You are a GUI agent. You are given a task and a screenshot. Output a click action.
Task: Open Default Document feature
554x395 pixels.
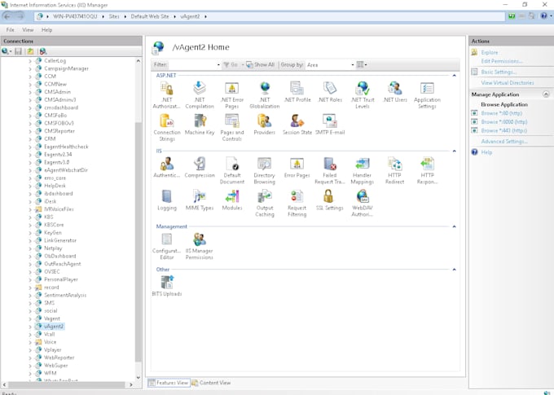(x=232, y=170)
